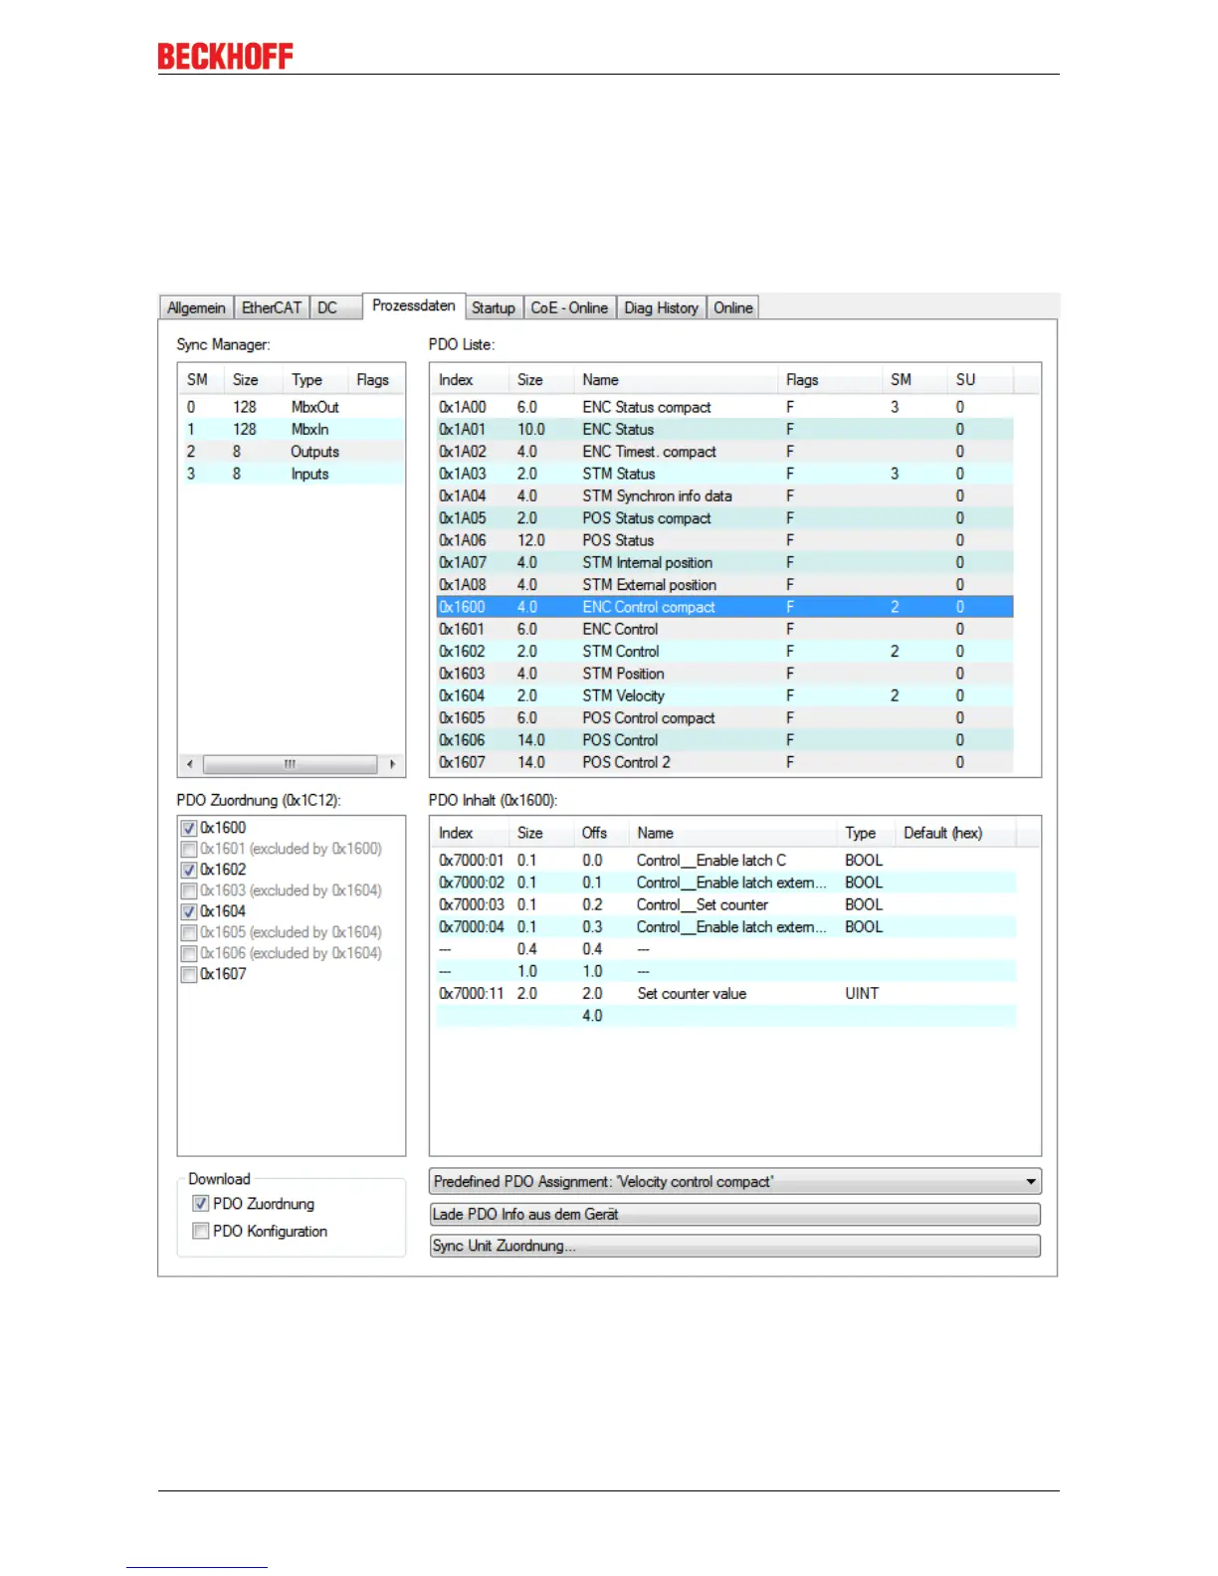Select Sync Manager row MbxOut
This screenshot has height=1576, width=1218.
click(x=293, y=407)
